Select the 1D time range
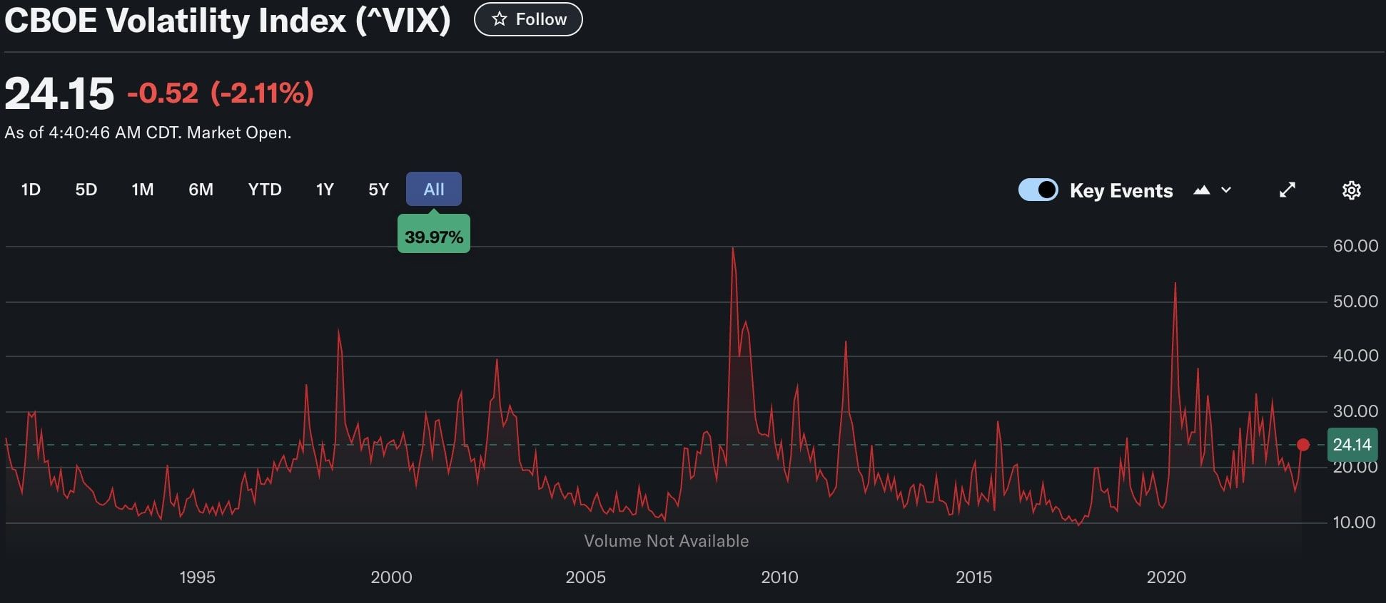This screenshot has height=603, width=1386. click(x=31, y=190)
